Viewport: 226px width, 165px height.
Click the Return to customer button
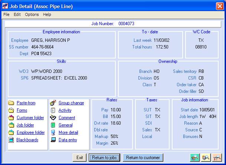point(143,158)
